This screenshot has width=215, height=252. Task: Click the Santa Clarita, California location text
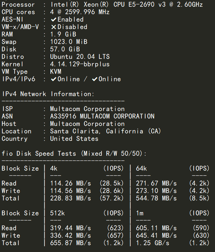click(x=105, y=131)
